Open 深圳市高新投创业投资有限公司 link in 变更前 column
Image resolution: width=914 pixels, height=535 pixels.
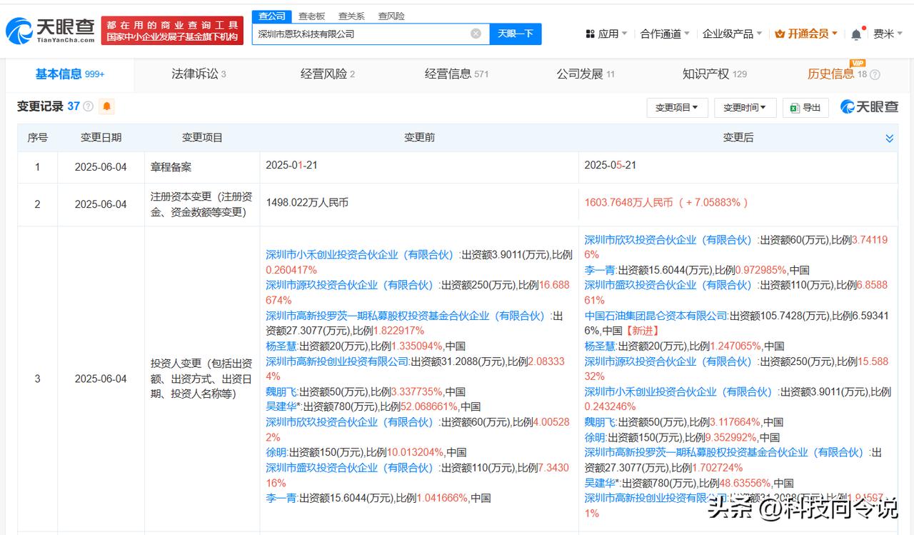coord(336,361)
